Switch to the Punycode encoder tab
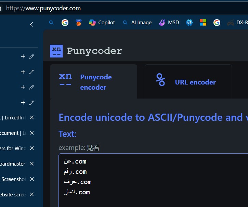Image resolution: width=248 pixels, height=207 pixels. 93,82
